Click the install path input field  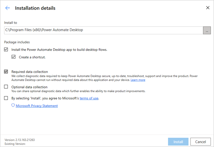pyautogui.click(x=104, y=30)
